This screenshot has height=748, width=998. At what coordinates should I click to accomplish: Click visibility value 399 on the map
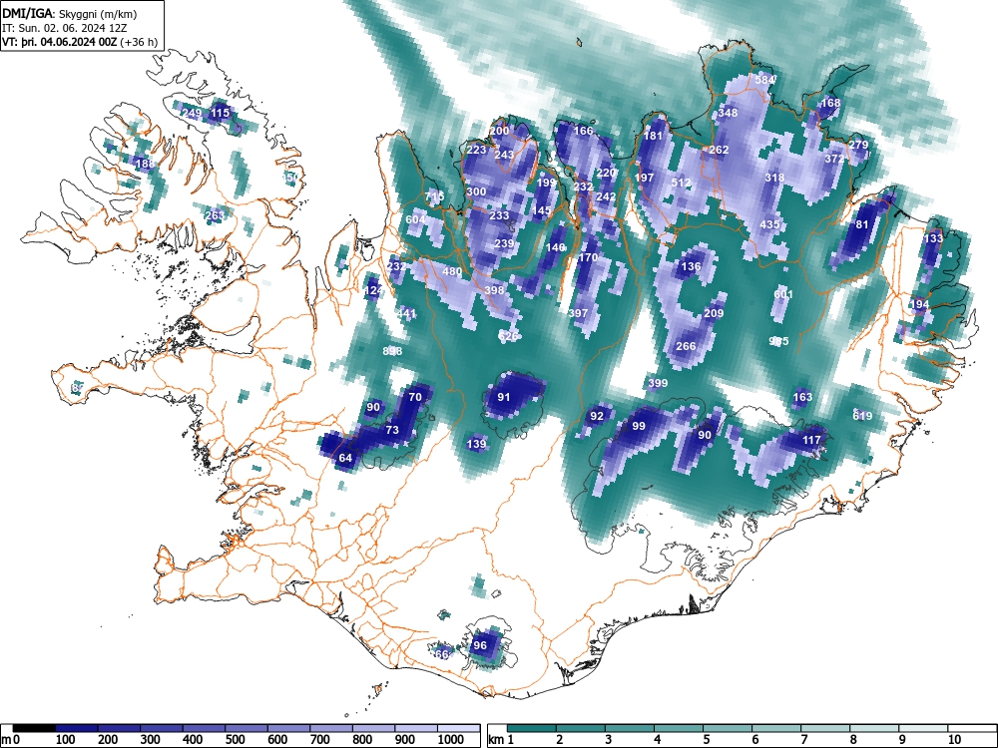click(658, 383)
